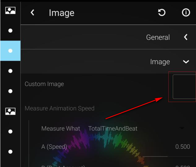Select the dot directly above the lower image icon
Image resolution: width=196 pixels, height=167 pixels.
pyautogui.click(x=10, y=91)
